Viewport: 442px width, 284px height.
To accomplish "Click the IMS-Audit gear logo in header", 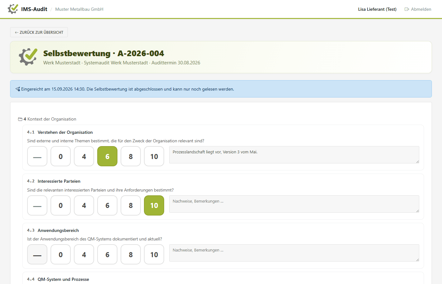I will [13, 9].
